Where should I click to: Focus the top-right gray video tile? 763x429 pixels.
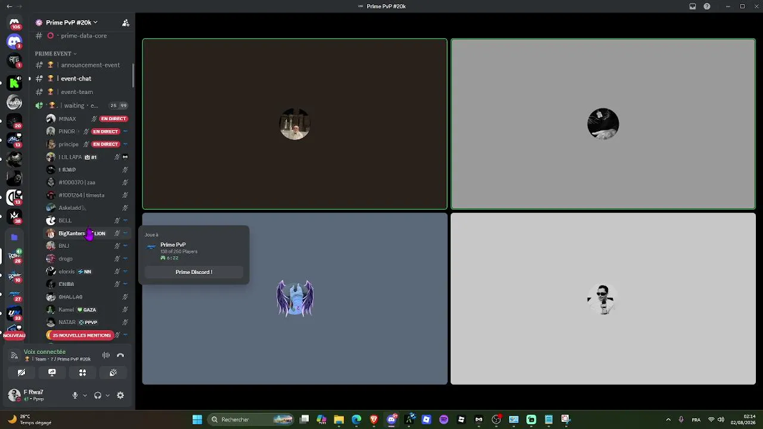click(x=603, y=125)
